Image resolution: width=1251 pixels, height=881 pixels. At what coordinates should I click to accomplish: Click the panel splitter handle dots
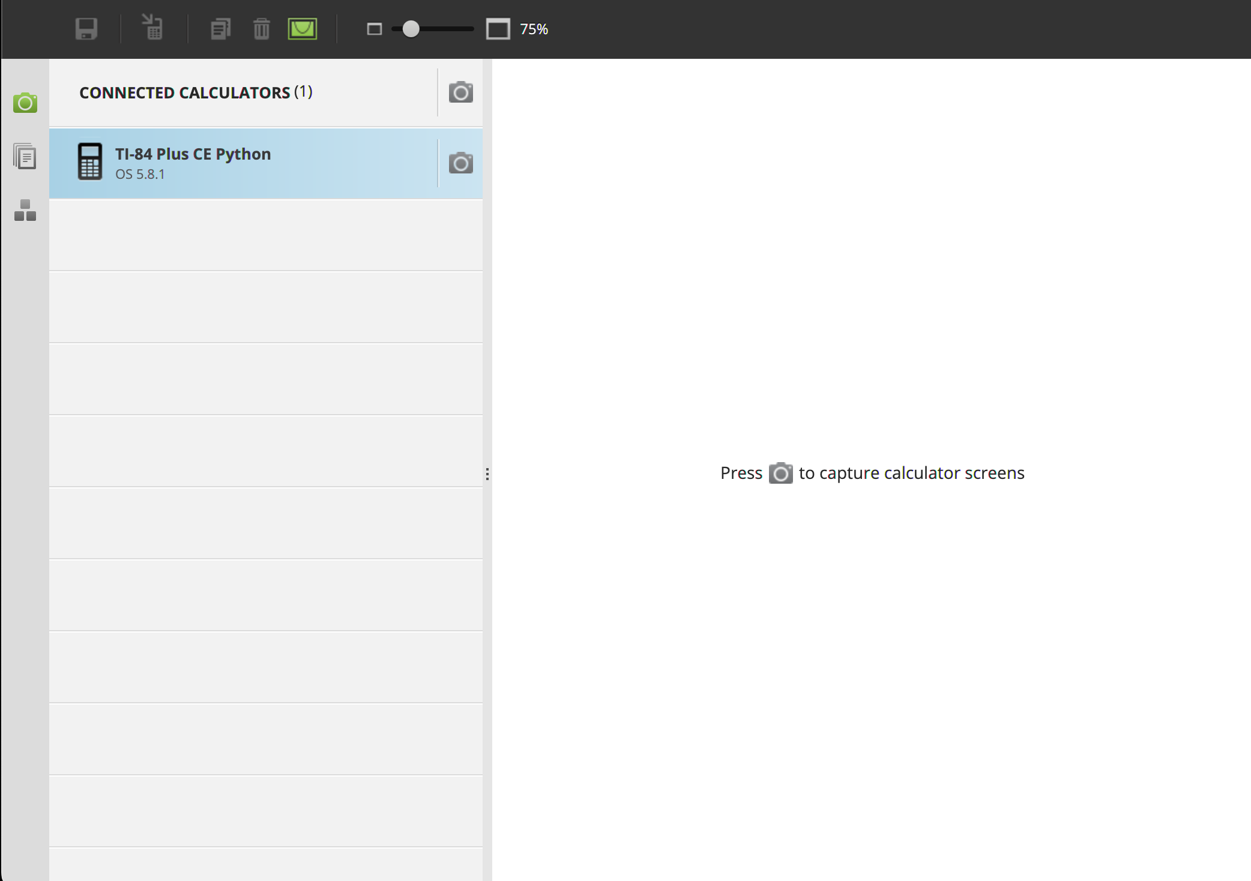coord(487,474)
